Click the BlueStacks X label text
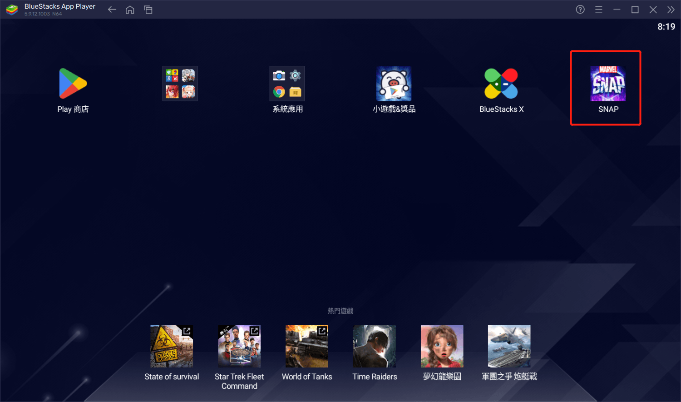Image resolution: width=681 pixels, height=402 pixels. pos(502,109)
